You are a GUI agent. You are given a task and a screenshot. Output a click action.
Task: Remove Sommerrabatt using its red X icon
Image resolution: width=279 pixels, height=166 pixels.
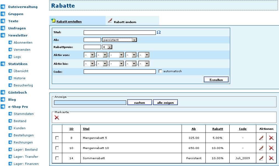coord(271,158)
